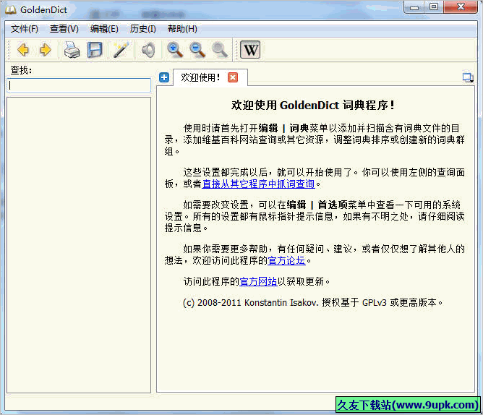This screenshot has width=483, height=415.
Task: Save the article with the floppy disk icon
Action: pyautogui.click(x=95, y=50)
